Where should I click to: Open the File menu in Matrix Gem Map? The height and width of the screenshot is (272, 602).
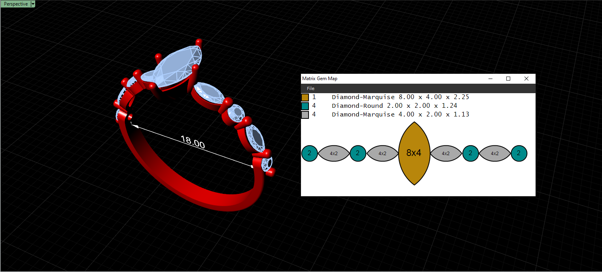[310, 88]
